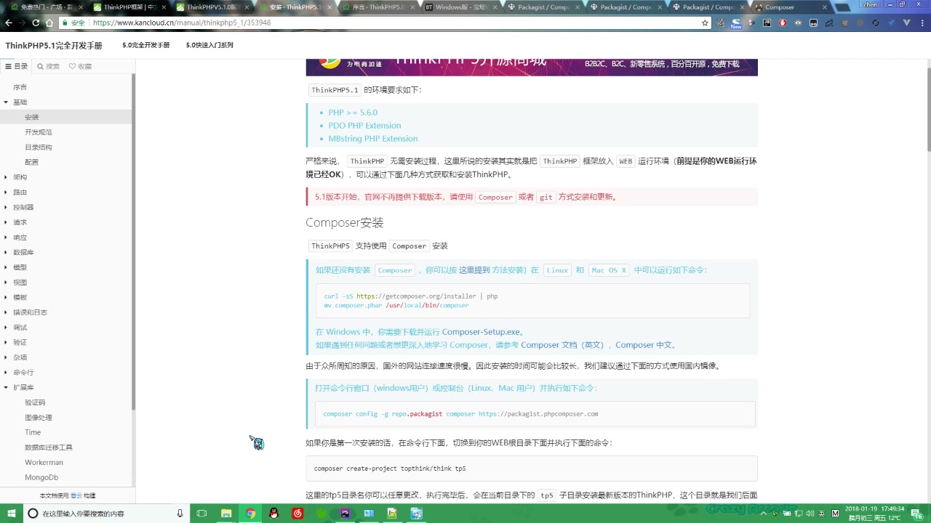931x523 pixels.
Task: Collapse the 扩展库 section
Action: click(x=6, y=387)
